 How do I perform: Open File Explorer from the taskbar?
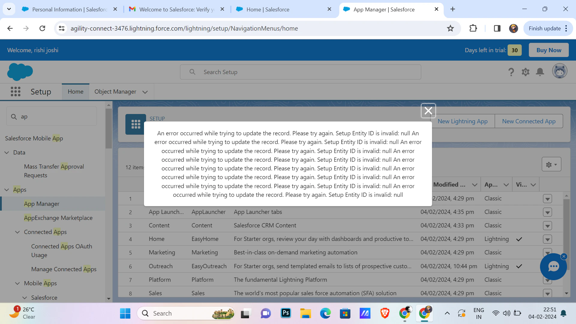coord(305,313)
